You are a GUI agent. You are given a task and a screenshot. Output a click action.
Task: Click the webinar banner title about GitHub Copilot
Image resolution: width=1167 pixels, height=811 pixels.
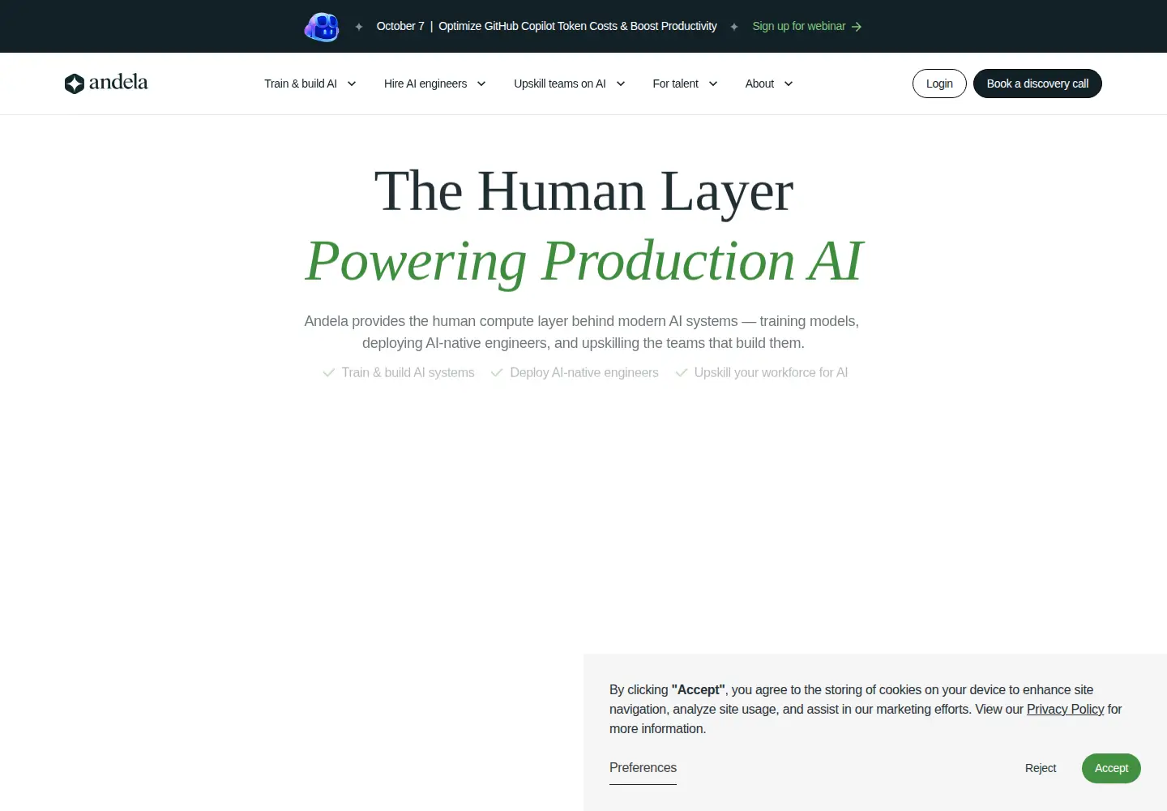[578, 26]
